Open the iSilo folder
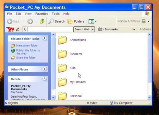159x115 pixels. coord(63,68)
